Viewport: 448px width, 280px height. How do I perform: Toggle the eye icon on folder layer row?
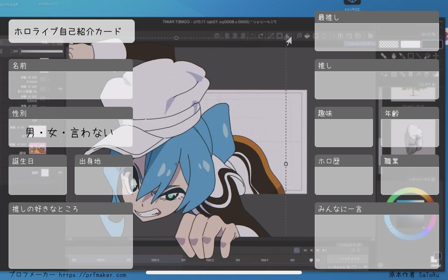coord(60,89)
